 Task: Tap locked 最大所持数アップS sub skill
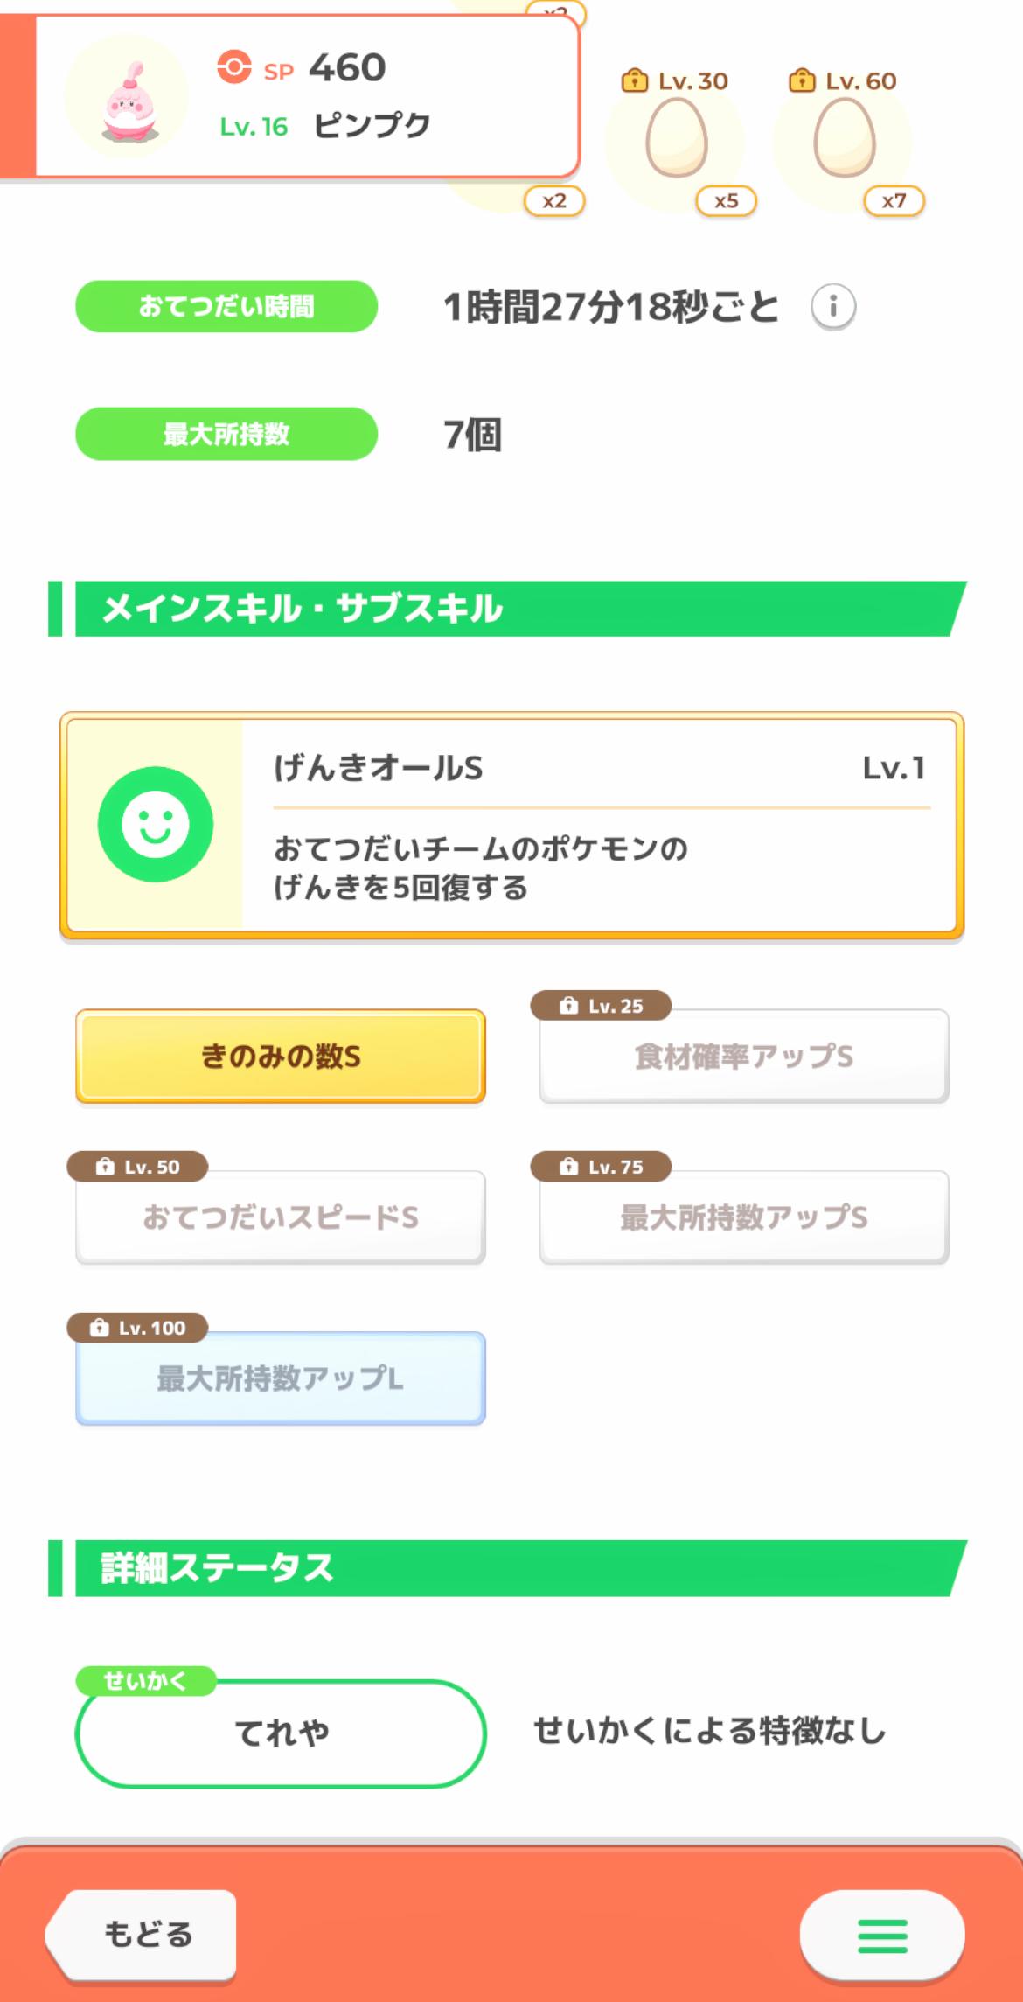coord(743,1217)
